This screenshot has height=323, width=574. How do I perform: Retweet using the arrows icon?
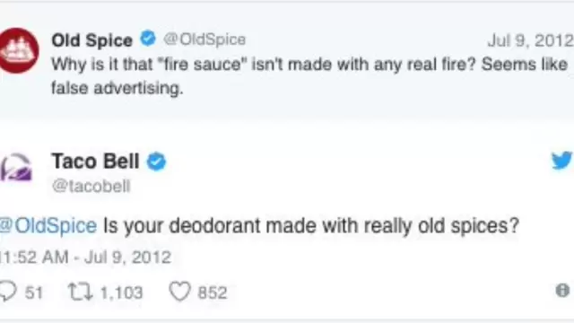click(x=81, y=292)
